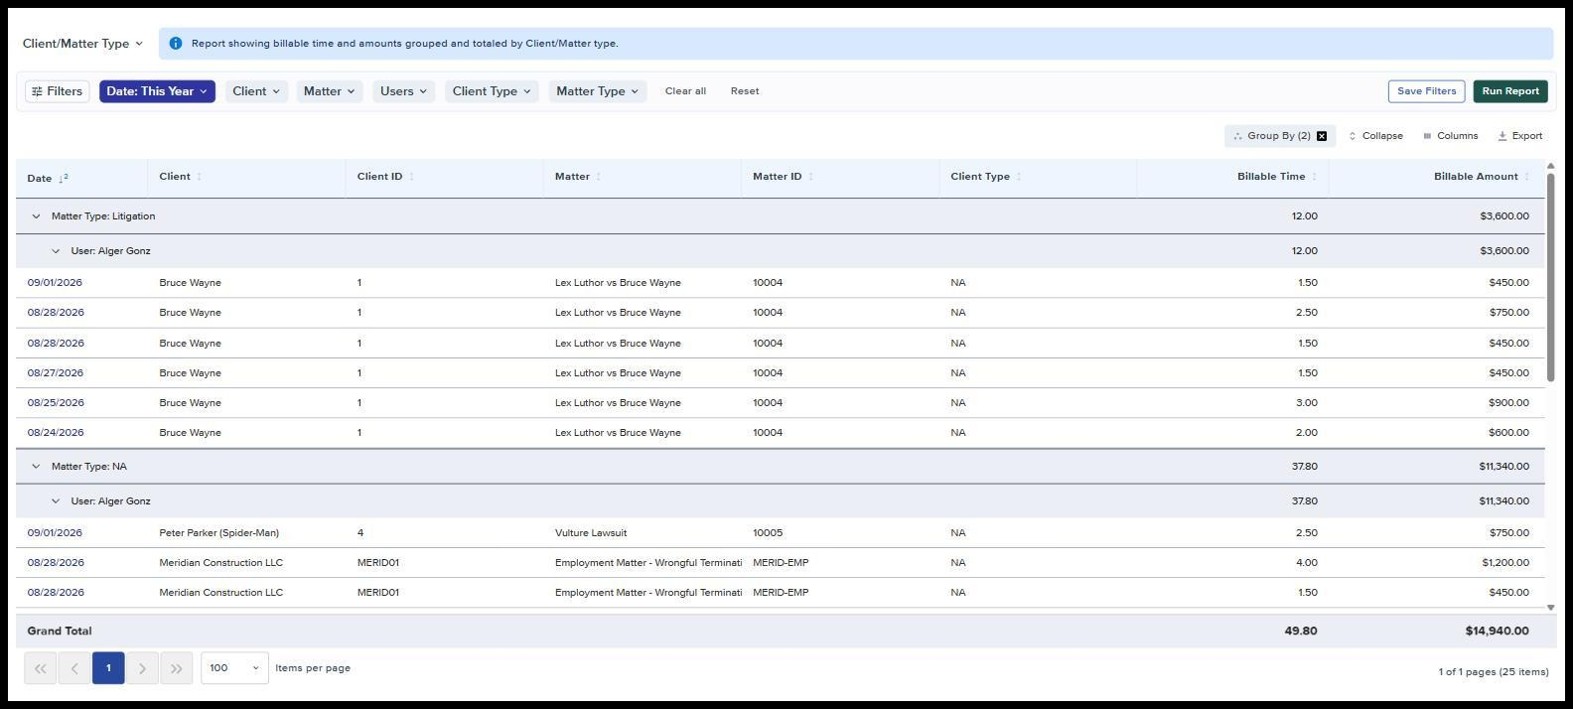Sort by the Billable Amount column icon

point(1526,177)
